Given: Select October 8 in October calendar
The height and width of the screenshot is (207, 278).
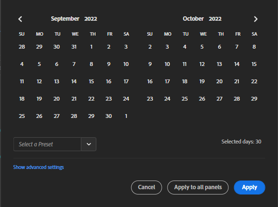Looking at the screenshot, I should click(x=254, y=47).
